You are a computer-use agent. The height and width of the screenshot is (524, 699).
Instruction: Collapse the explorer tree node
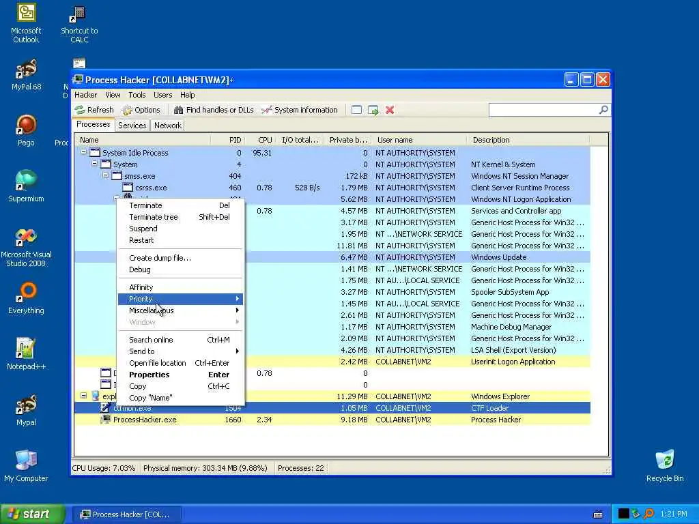point(83,396)
